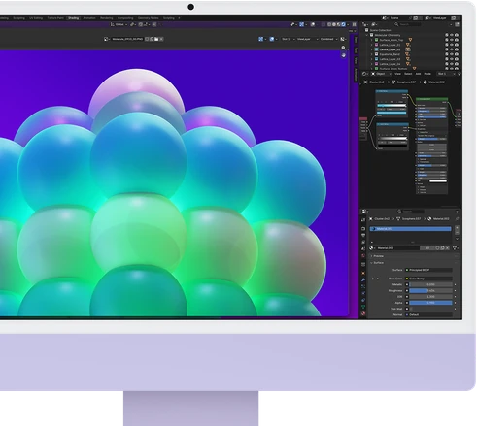Click the Scene selector field in top bar
Viewport: 477px width, 426px height.
[x=398, y=18]
